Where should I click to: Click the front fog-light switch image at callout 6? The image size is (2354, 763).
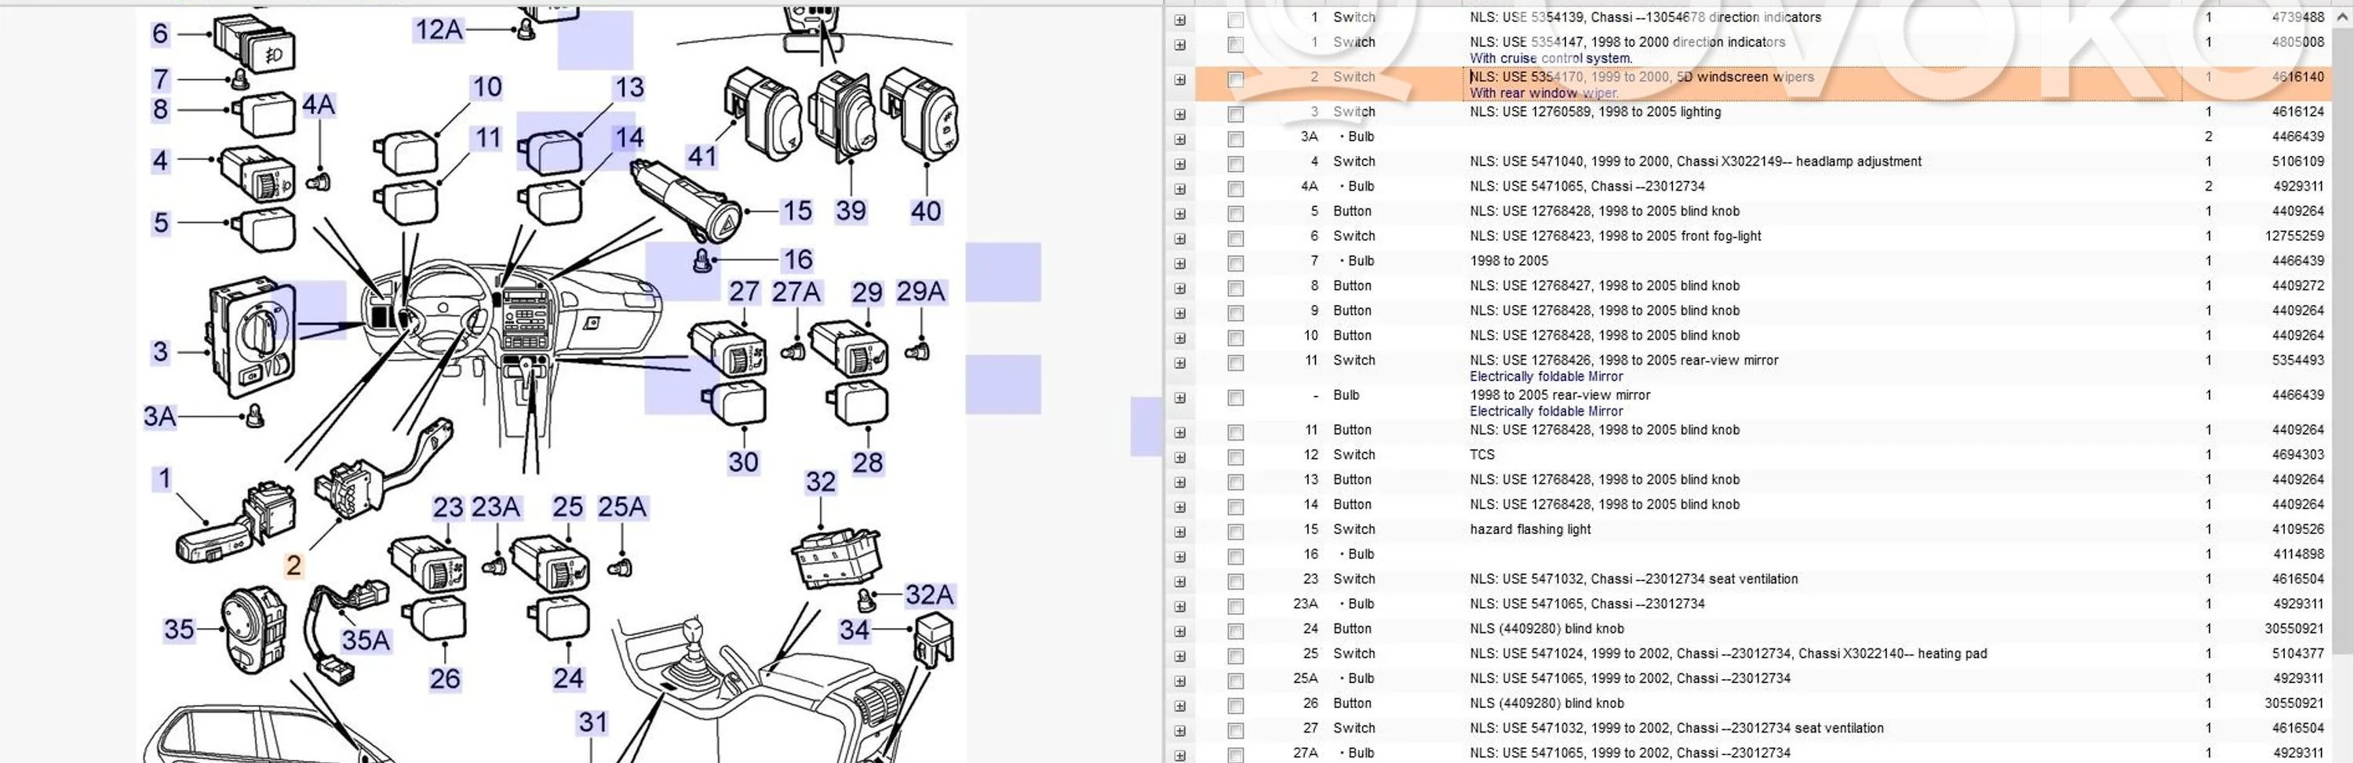(254, 44)
